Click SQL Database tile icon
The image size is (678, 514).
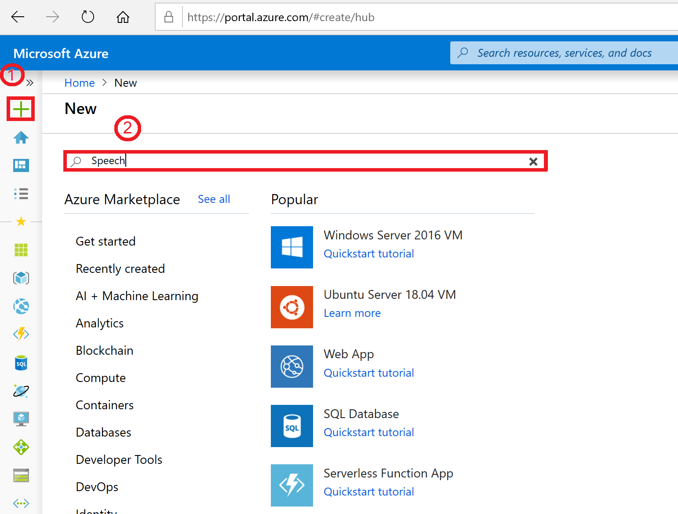pos(292,426)
